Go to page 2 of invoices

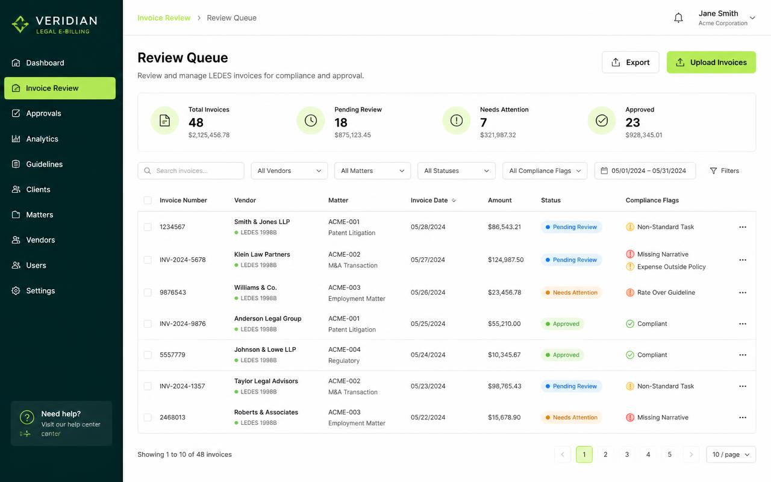605,455
